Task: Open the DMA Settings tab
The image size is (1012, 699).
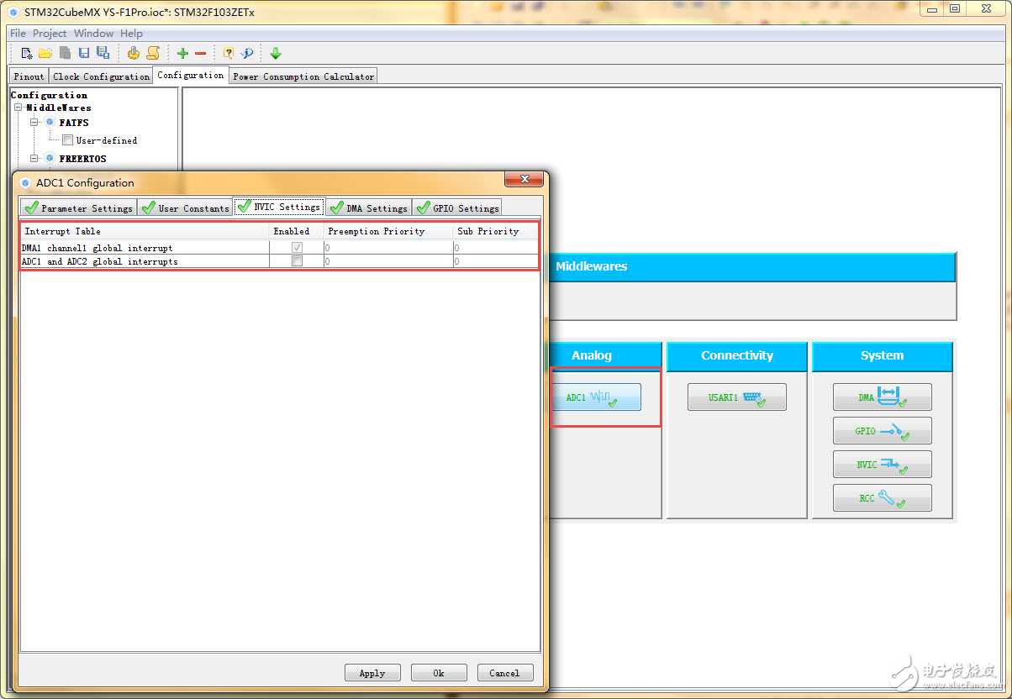Action: [x=368, y=208]
